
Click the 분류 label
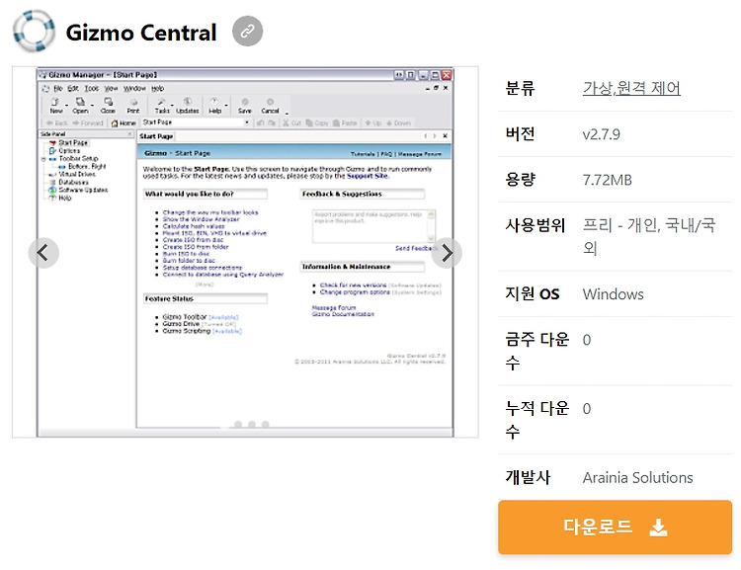coord(520,88)
